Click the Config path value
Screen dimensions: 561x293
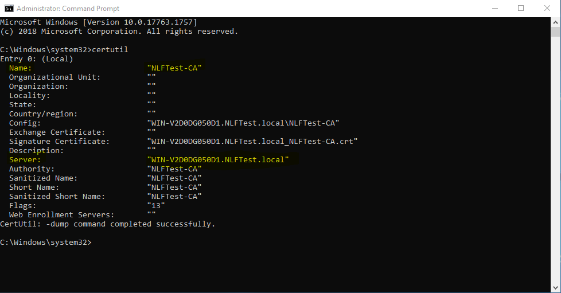click(x=243, y=123)
